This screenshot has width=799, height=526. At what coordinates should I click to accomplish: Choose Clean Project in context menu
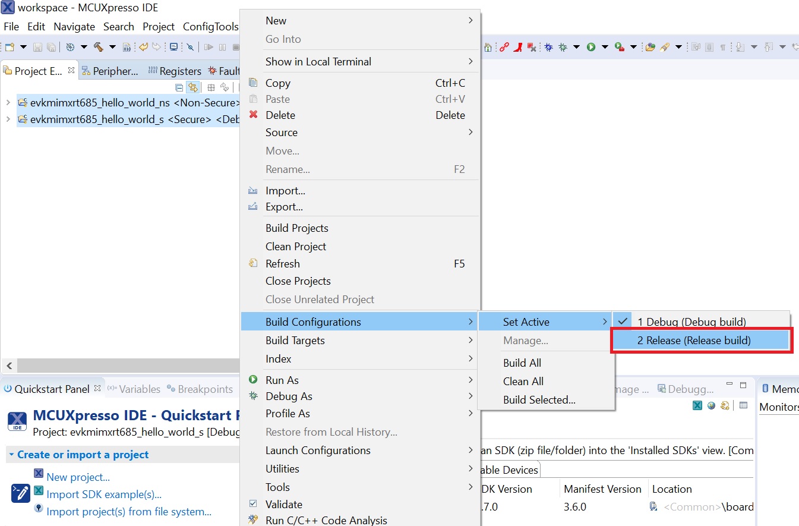coord(360,247)
